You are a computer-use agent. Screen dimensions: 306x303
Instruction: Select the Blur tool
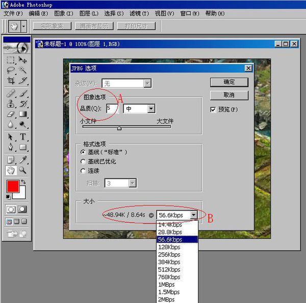[11, 125]
